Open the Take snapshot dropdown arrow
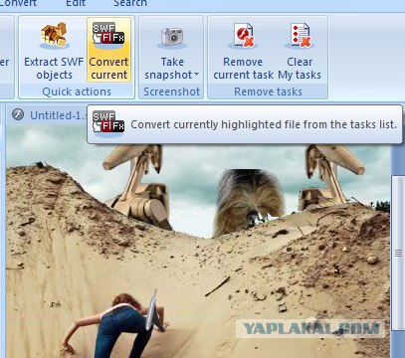This screenshot has width=405, height=358. pos(196,75)
